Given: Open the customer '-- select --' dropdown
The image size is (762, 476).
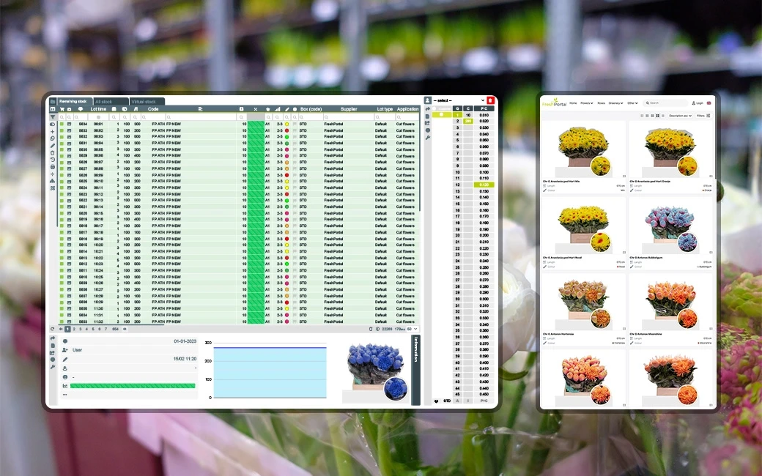Looking at the screenshot, I should [x=459, y=100].
